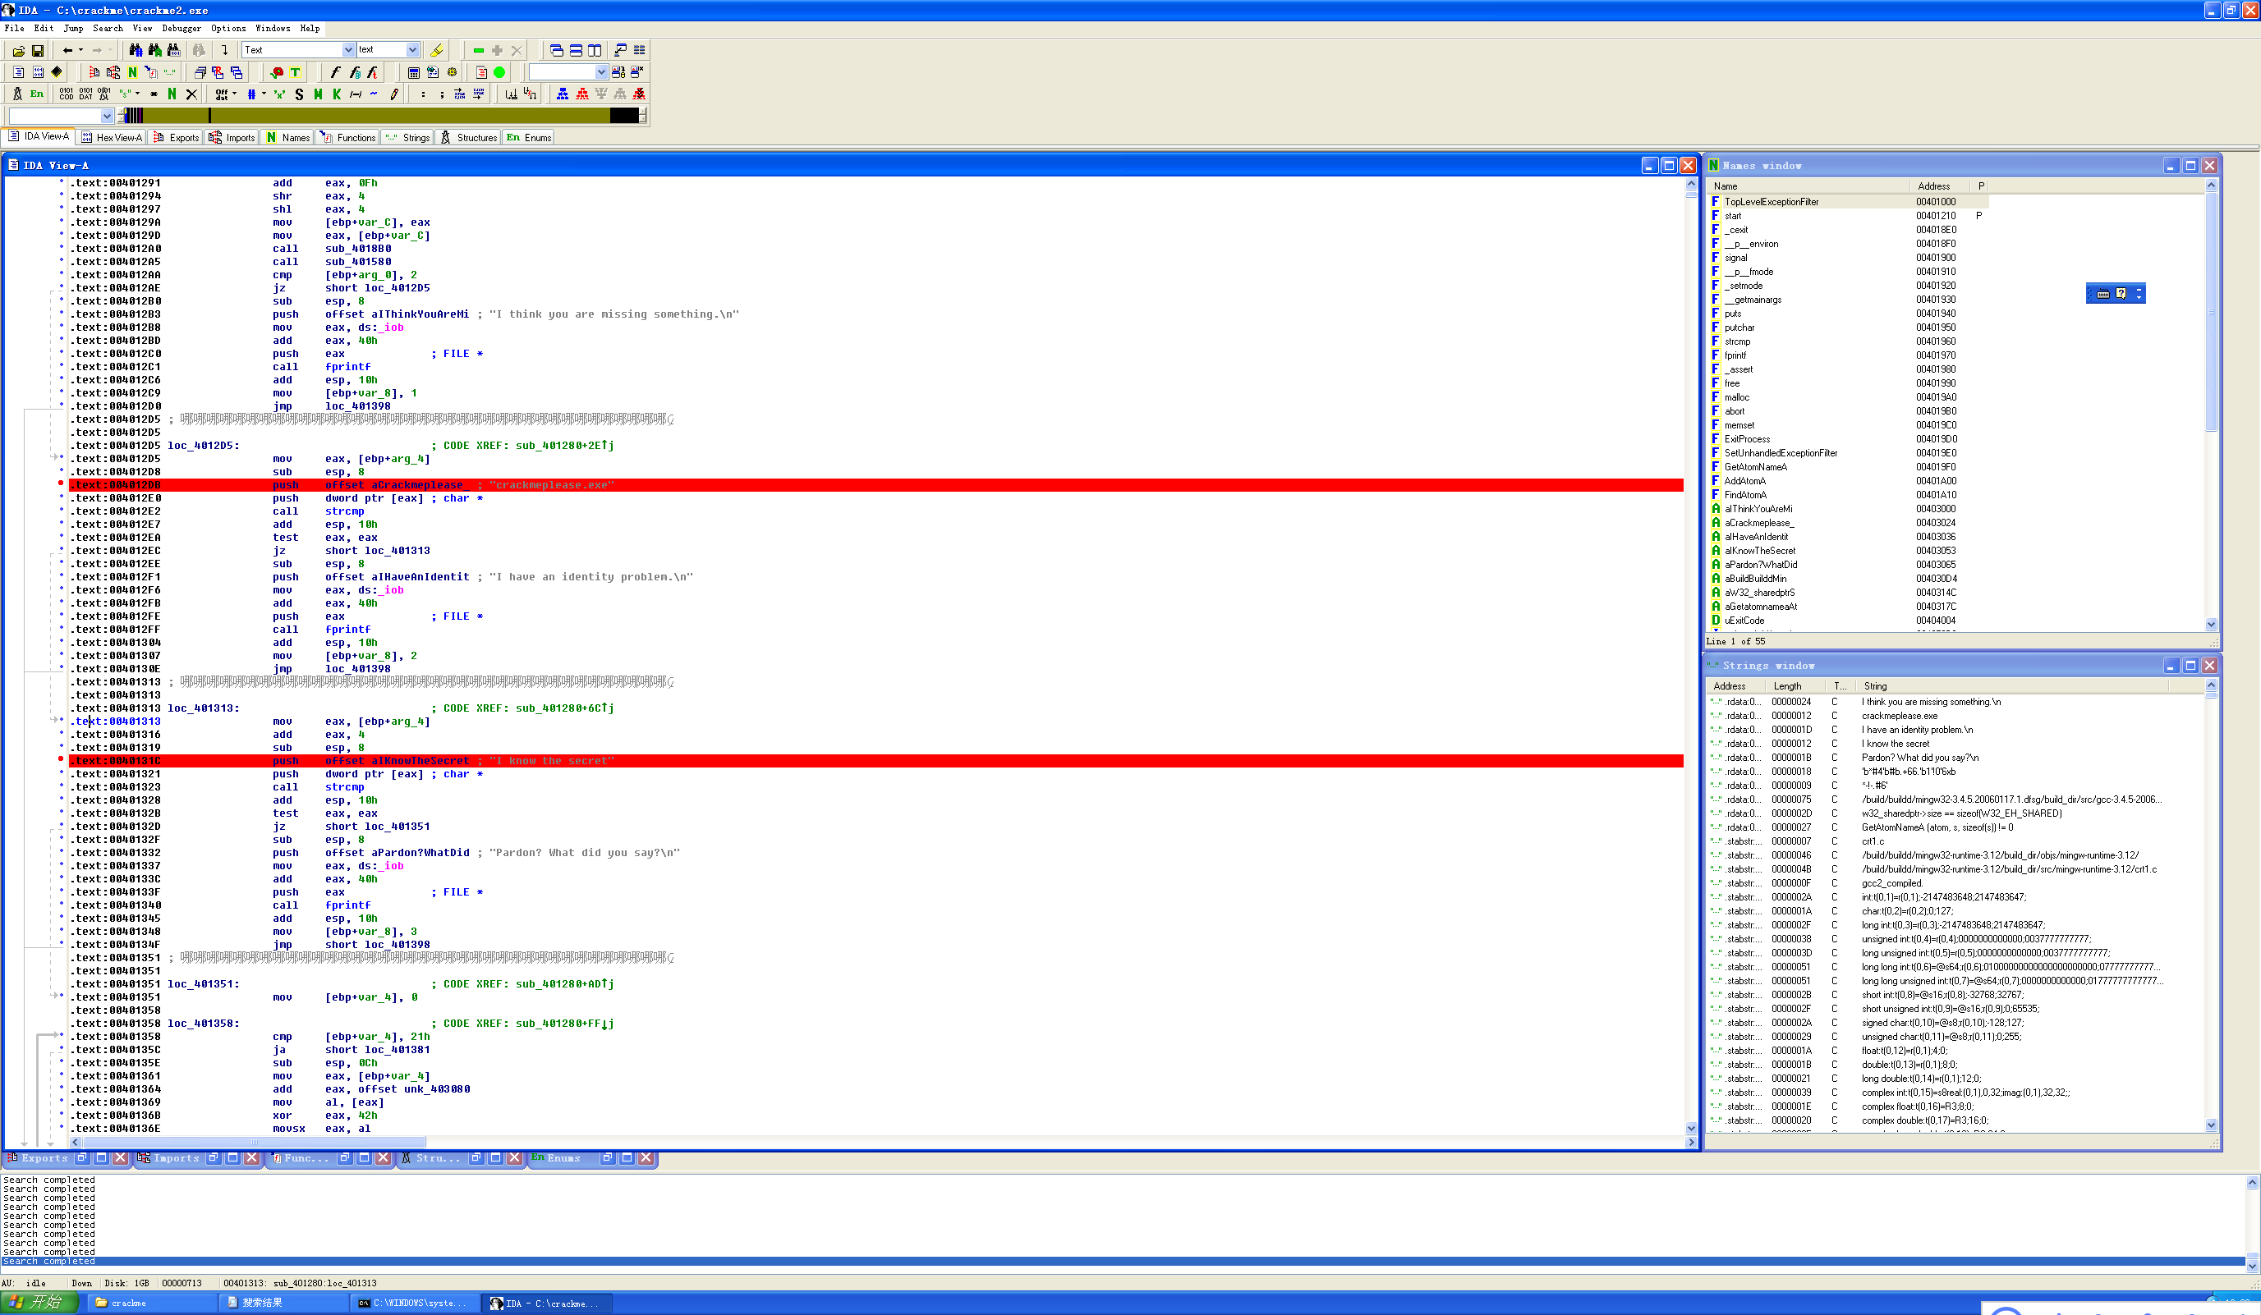2261x1315 pixels.
Task: Click the 0101 COD convert-to-code icon
Action: coord(67,94)
